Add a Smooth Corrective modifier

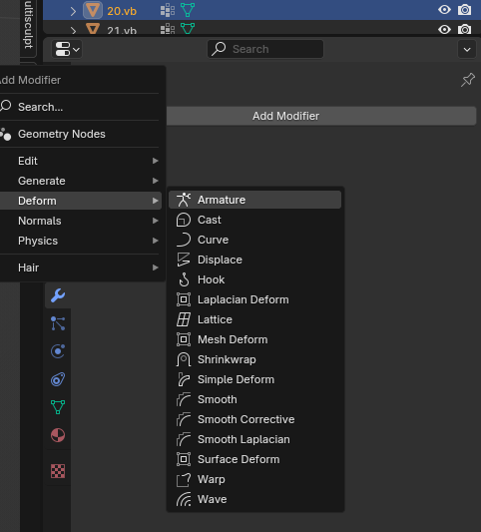(x=255, y=419)
